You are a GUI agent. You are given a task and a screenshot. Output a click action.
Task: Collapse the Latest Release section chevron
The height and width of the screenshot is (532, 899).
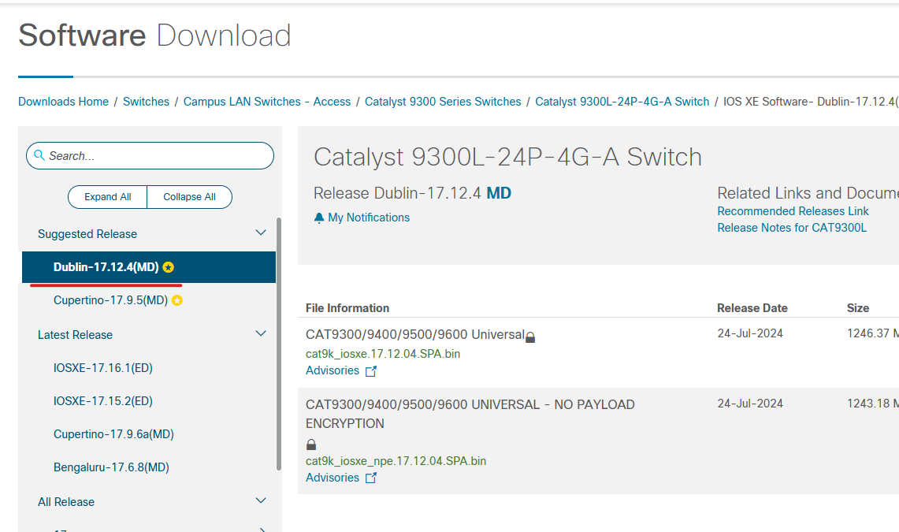coord(261,333)
